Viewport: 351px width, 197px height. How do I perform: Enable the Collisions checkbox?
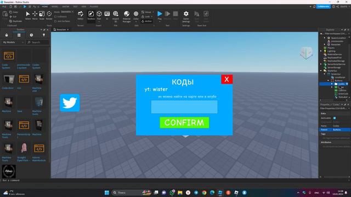(55, 17)
